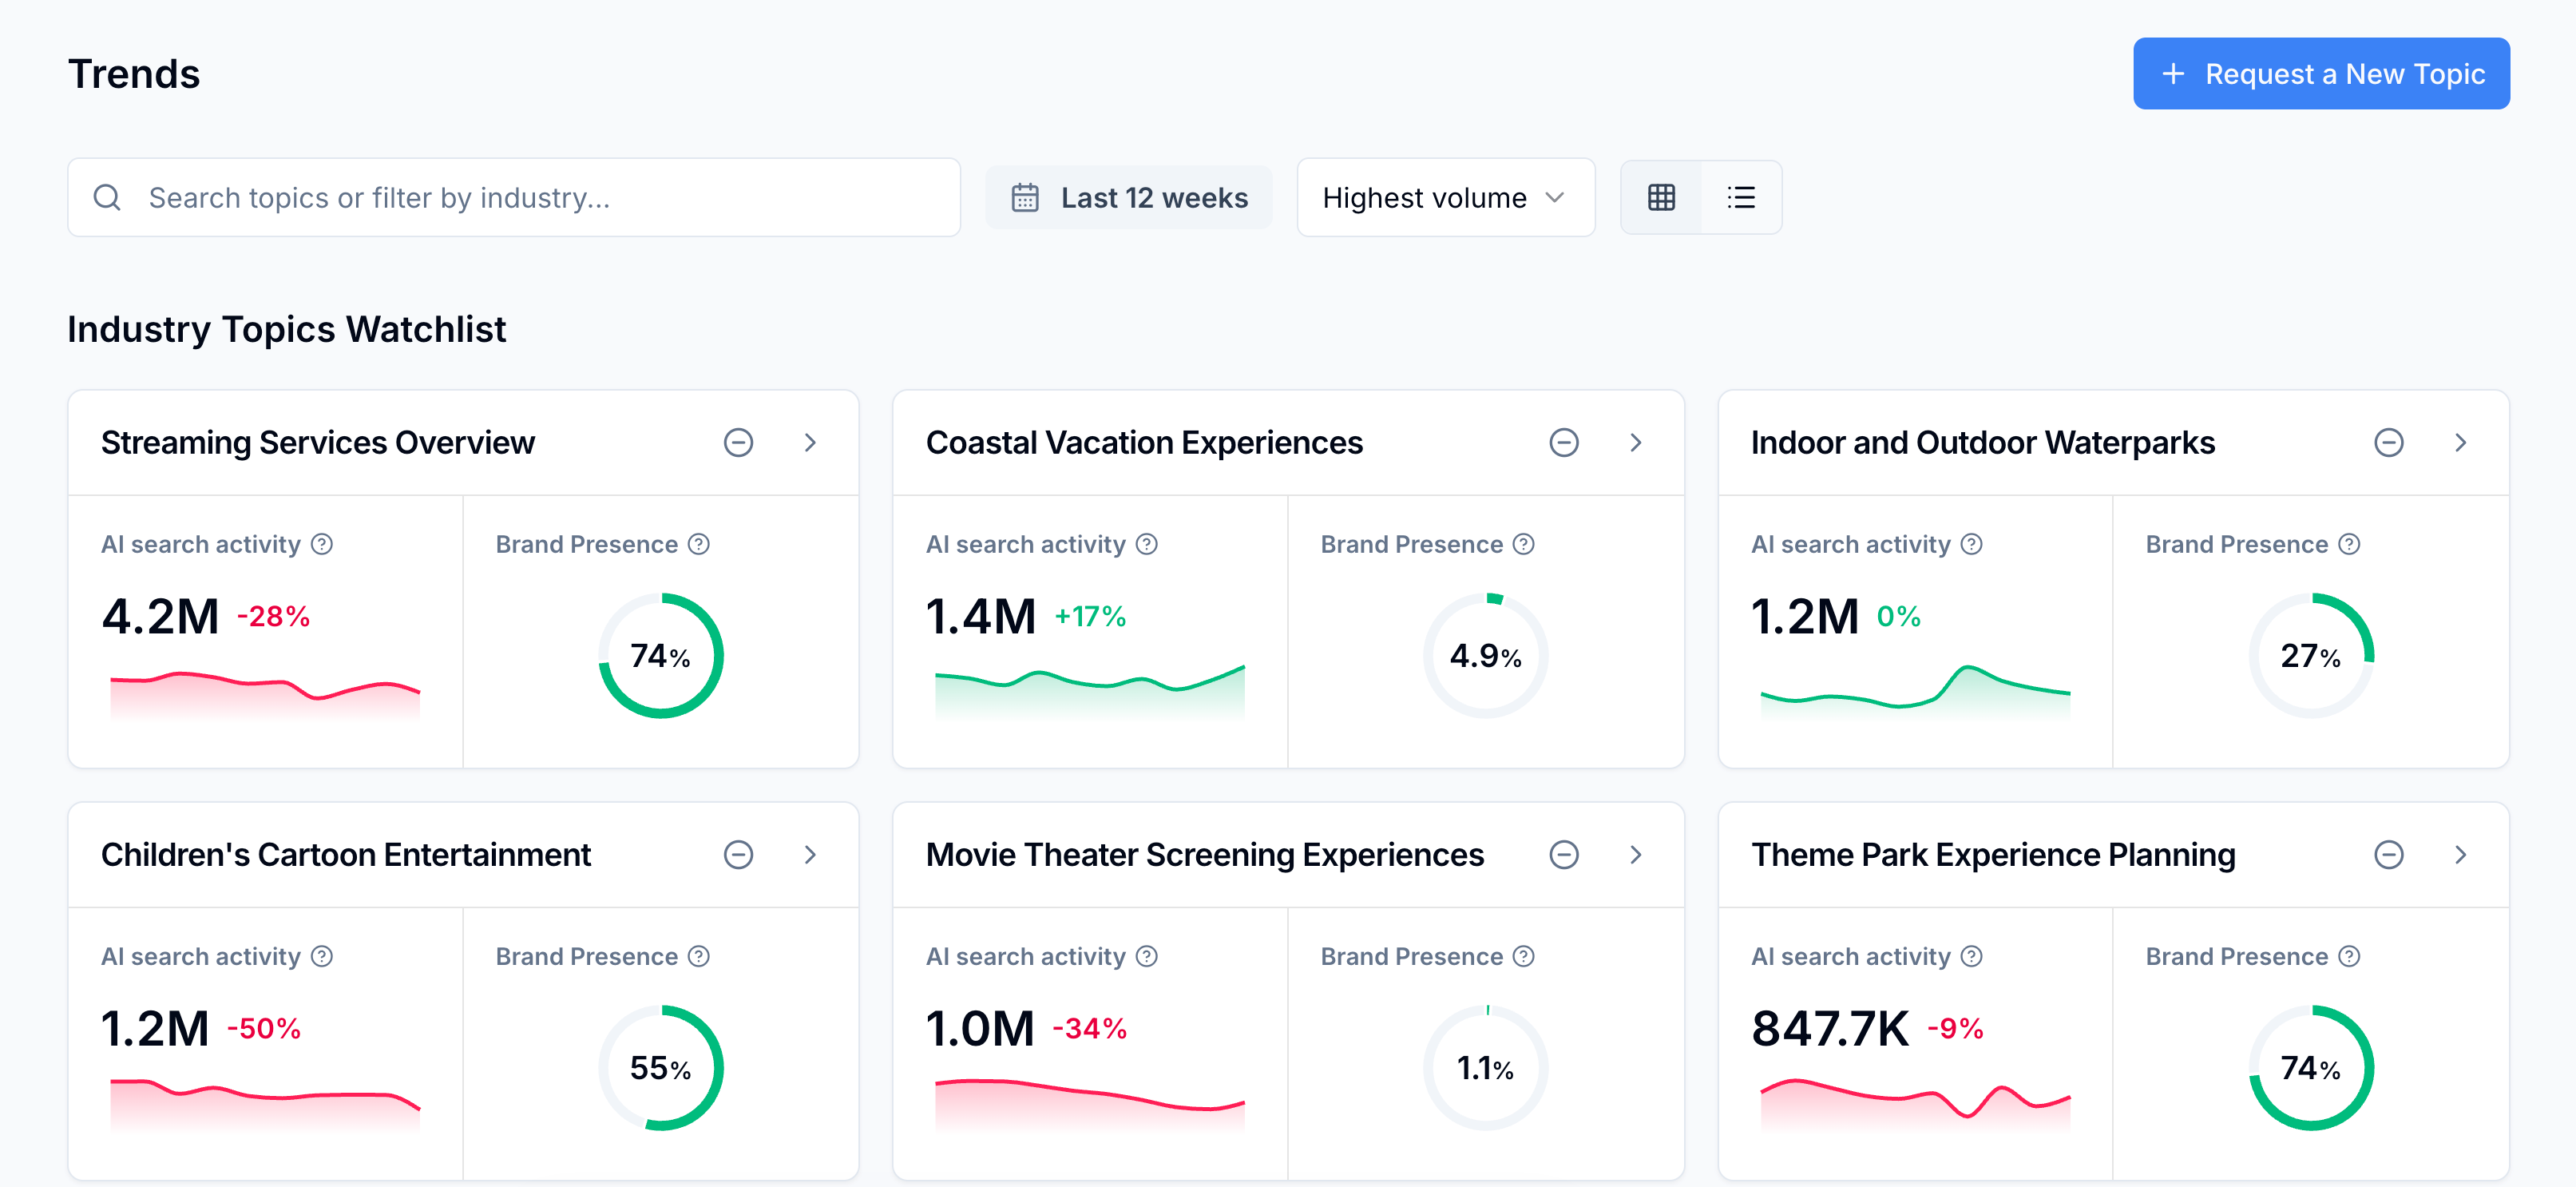Show AI search activity help for Streaming Services
Screen dimensions: 2576x1187
point(322,544)
